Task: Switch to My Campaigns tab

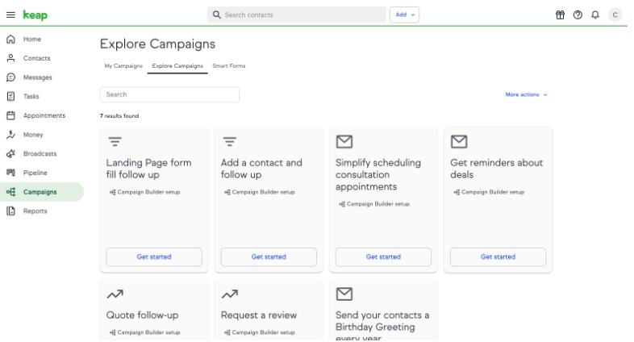Action: 123,65
